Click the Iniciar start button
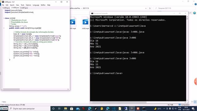Screen dimensions: 197x111 pos(4,109)
